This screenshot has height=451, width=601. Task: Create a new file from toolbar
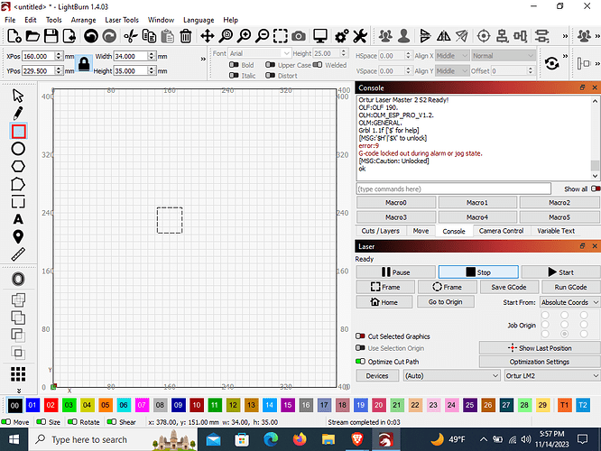pyautogui.click(x=14, y=36)
